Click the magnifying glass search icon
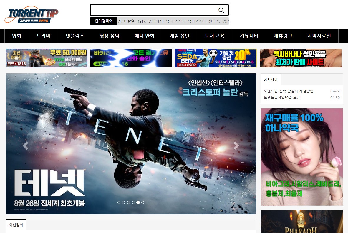This screenshot has height=233, width=348. (x=221, y=10)
